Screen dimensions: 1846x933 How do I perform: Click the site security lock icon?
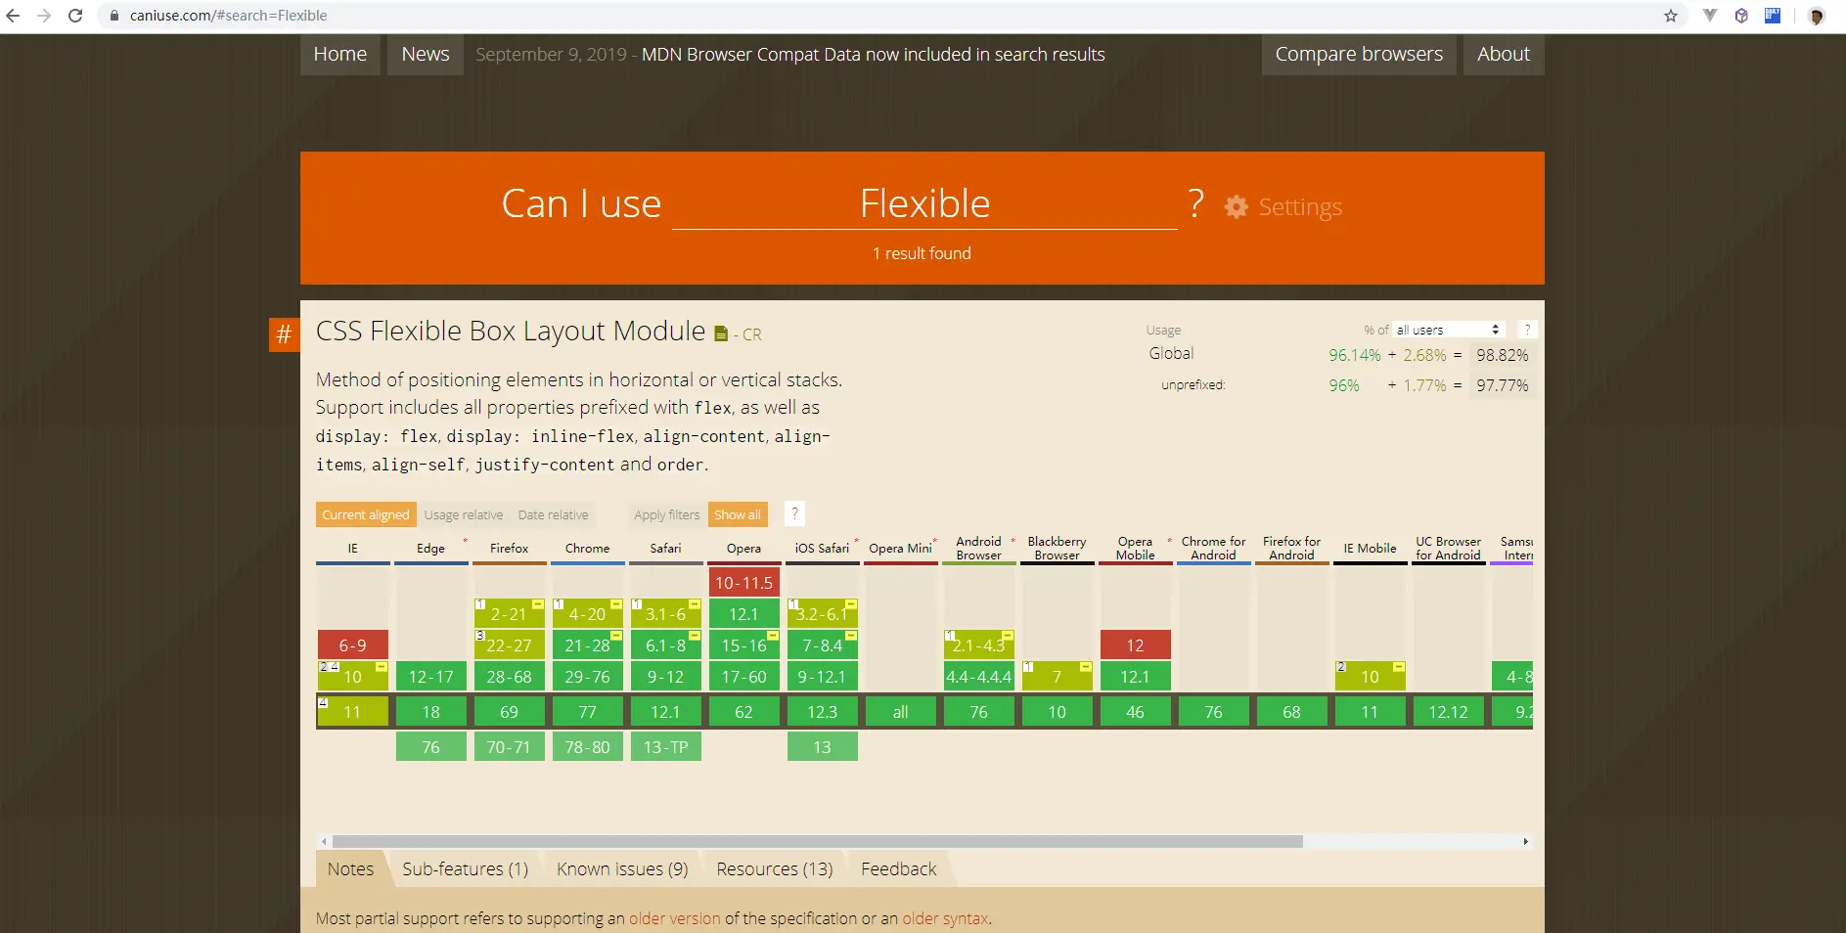[114, 16]
